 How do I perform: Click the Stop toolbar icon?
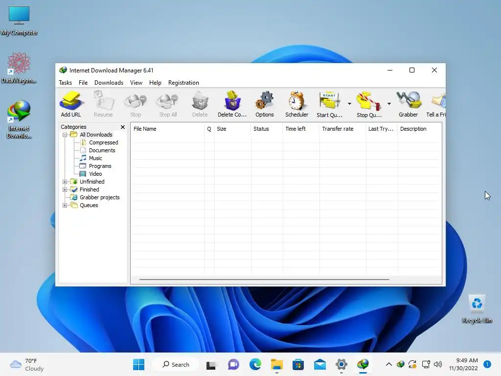[x=136, y=104]
